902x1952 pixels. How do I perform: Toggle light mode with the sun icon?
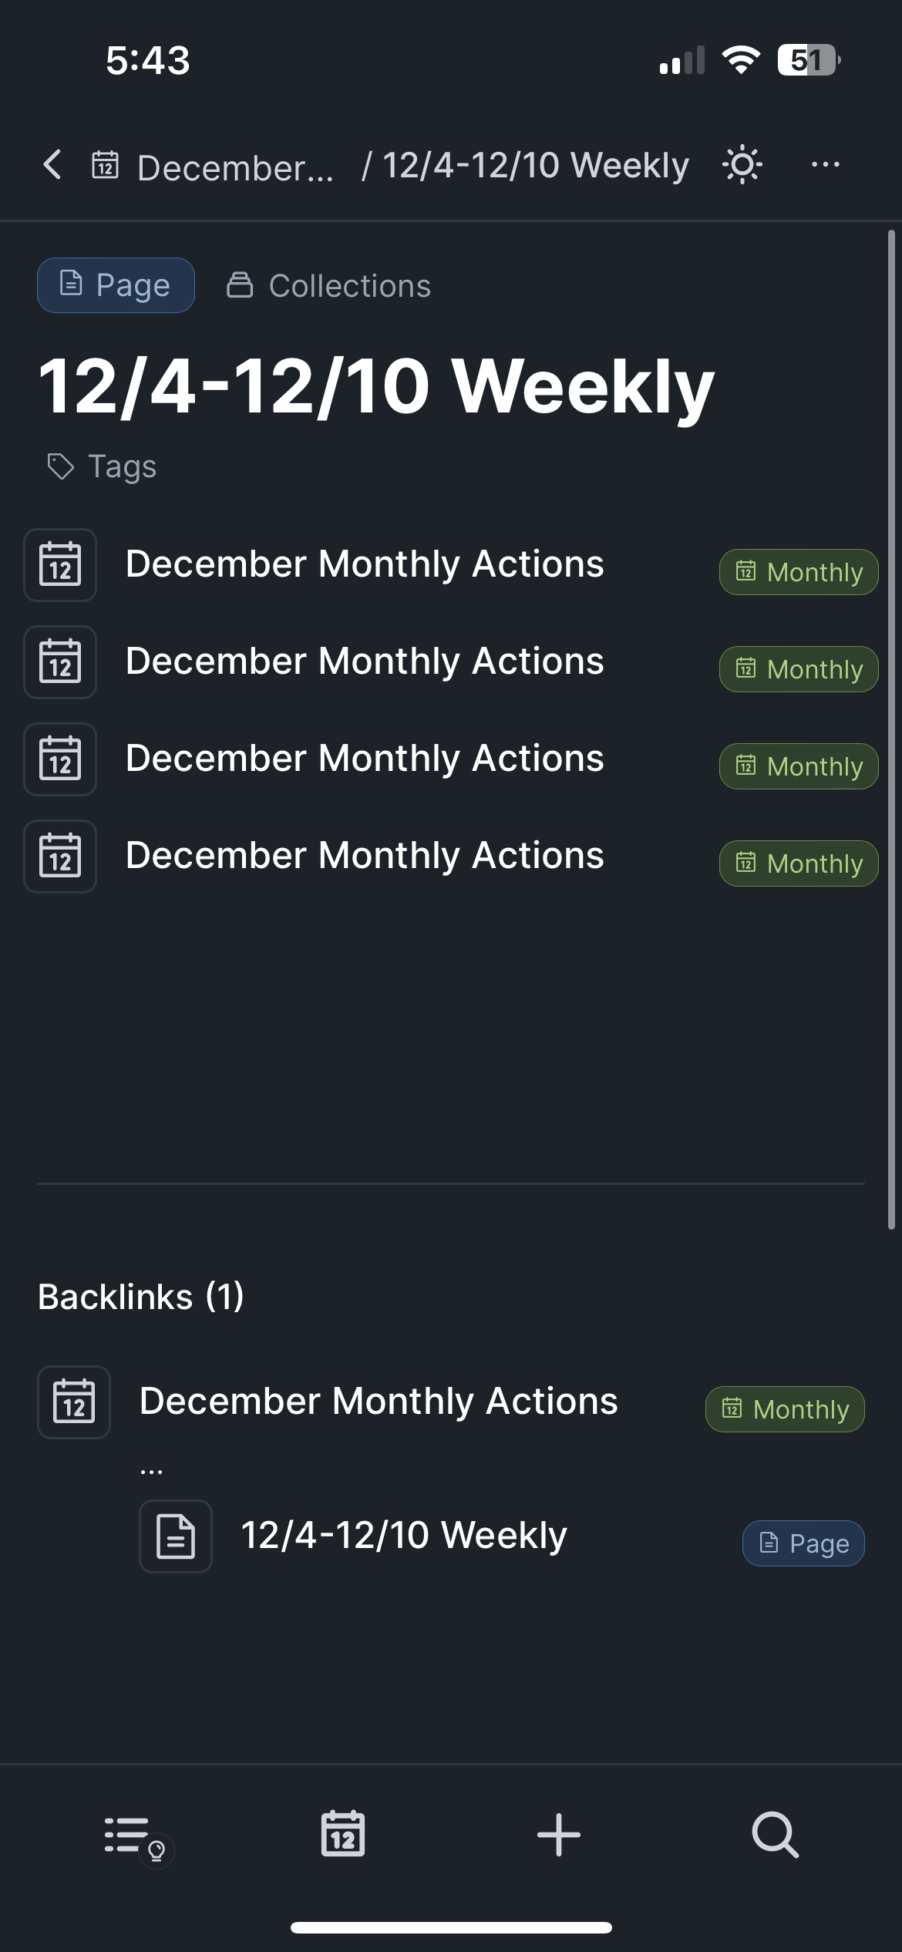[x=742, y=165]
